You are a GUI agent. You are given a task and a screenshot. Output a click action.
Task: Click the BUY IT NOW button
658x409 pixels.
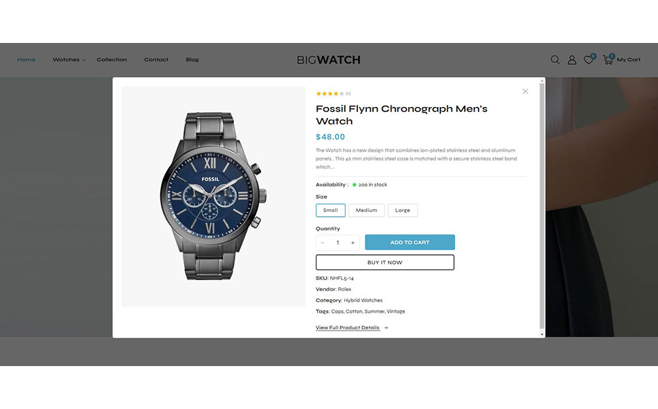pos(385,262)
